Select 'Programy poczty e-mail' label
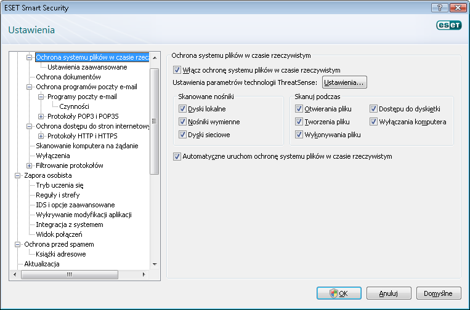The height and width of the screenshot is (310, 470). click(82, 97)
